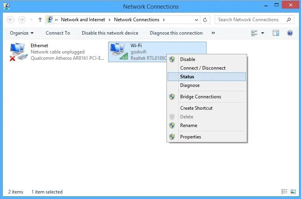Image resolution: width=301 pixels, height=199 pixels.
Task: Click the Change your view icon
Action: [x=254, y=33]
